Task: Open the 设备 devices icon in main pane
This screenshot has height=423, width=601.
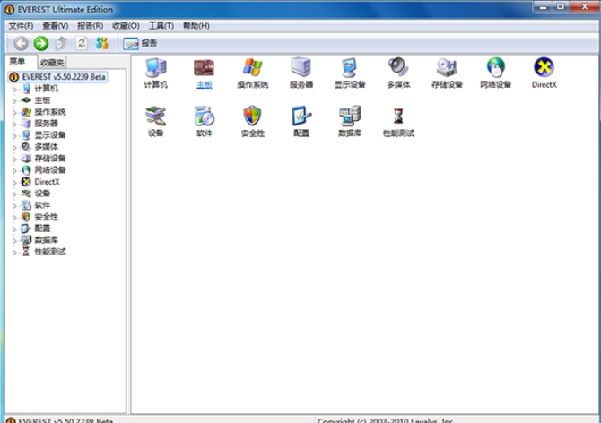Action: coord(155,122)
